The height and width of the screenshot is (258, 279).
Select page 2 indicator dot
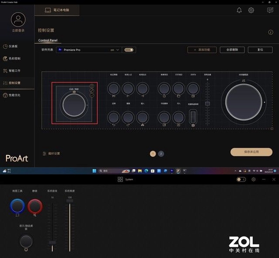[161, 154]
